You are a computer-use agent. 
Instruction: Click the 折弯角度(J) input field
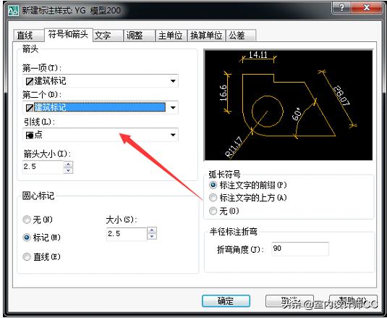(x=300, y=248)
